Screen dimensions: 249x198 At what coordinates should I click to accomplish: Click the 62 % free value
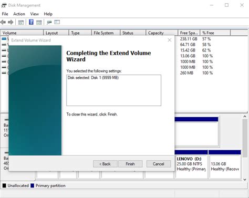(x=206, y=50)
